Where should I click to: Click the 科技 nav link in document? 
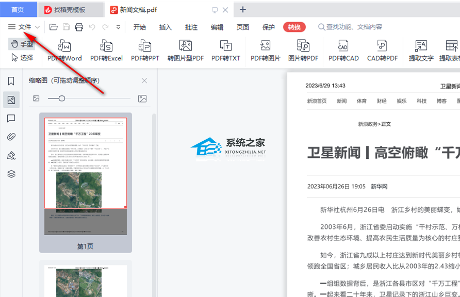pos(421,101)
